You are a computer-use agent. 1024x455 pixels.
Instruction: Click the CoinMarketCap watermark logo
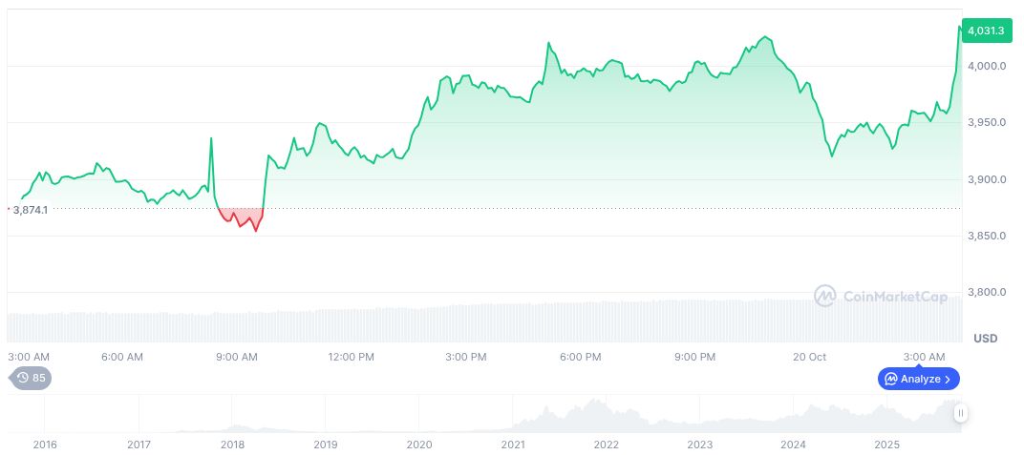click(x=825, y=297)
